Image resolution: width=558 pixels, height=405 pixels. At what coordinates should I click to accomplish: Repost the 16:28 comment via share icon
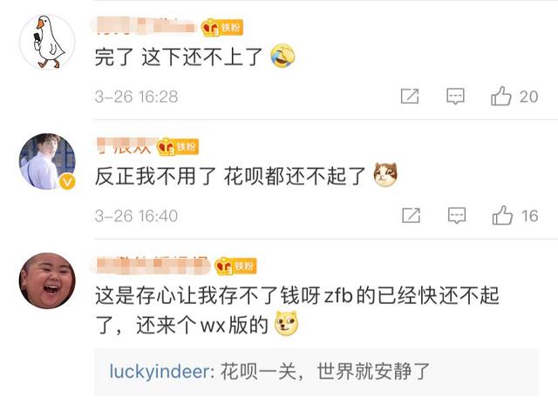410,96
